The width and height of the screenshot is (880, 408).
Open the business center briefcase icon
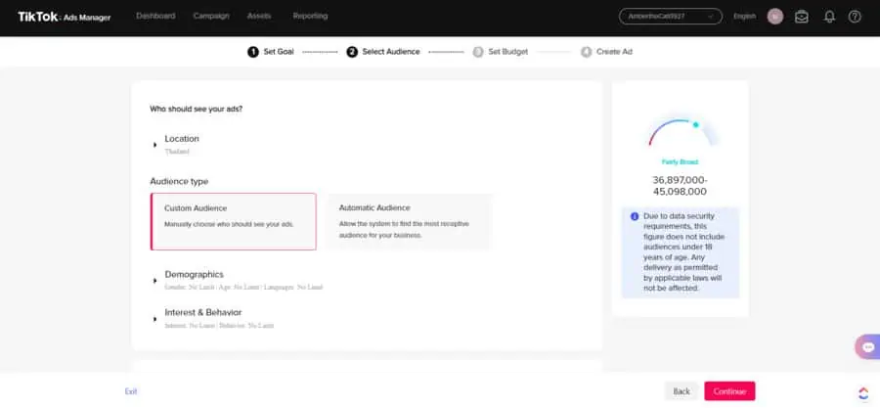point(802,17)
